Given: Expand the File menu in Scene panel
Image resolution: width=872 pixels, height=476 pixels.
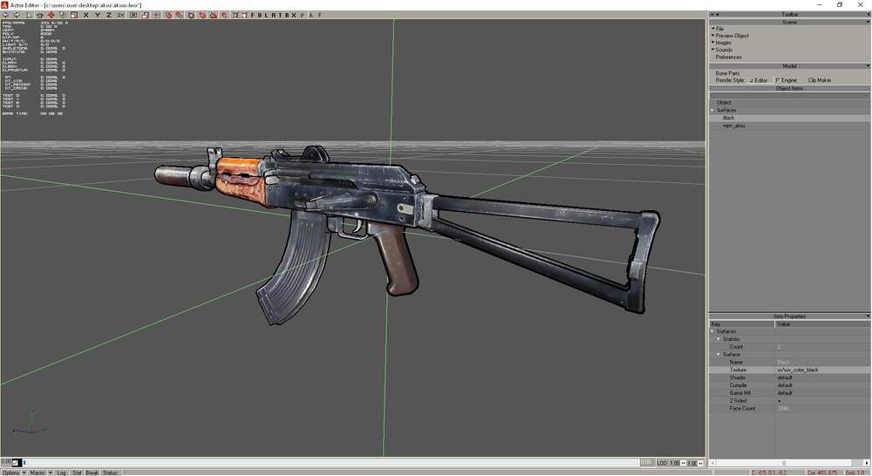Looking at the screenshot, I should 719,29.
